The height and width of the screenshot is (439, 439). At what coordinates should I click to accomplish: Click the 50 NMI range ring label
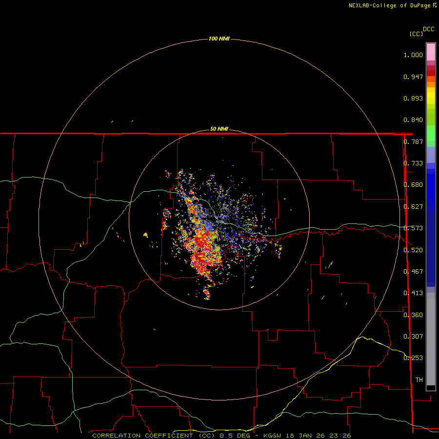(x=219, y=129)
